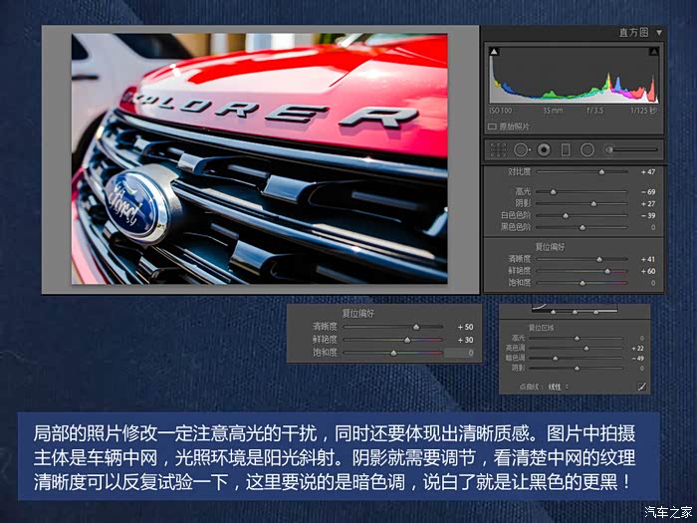Image resolution: width=697 pixels, height=523 pixels.
Task: Enable the 原始照片 checkbox
Action: [492, 127]
